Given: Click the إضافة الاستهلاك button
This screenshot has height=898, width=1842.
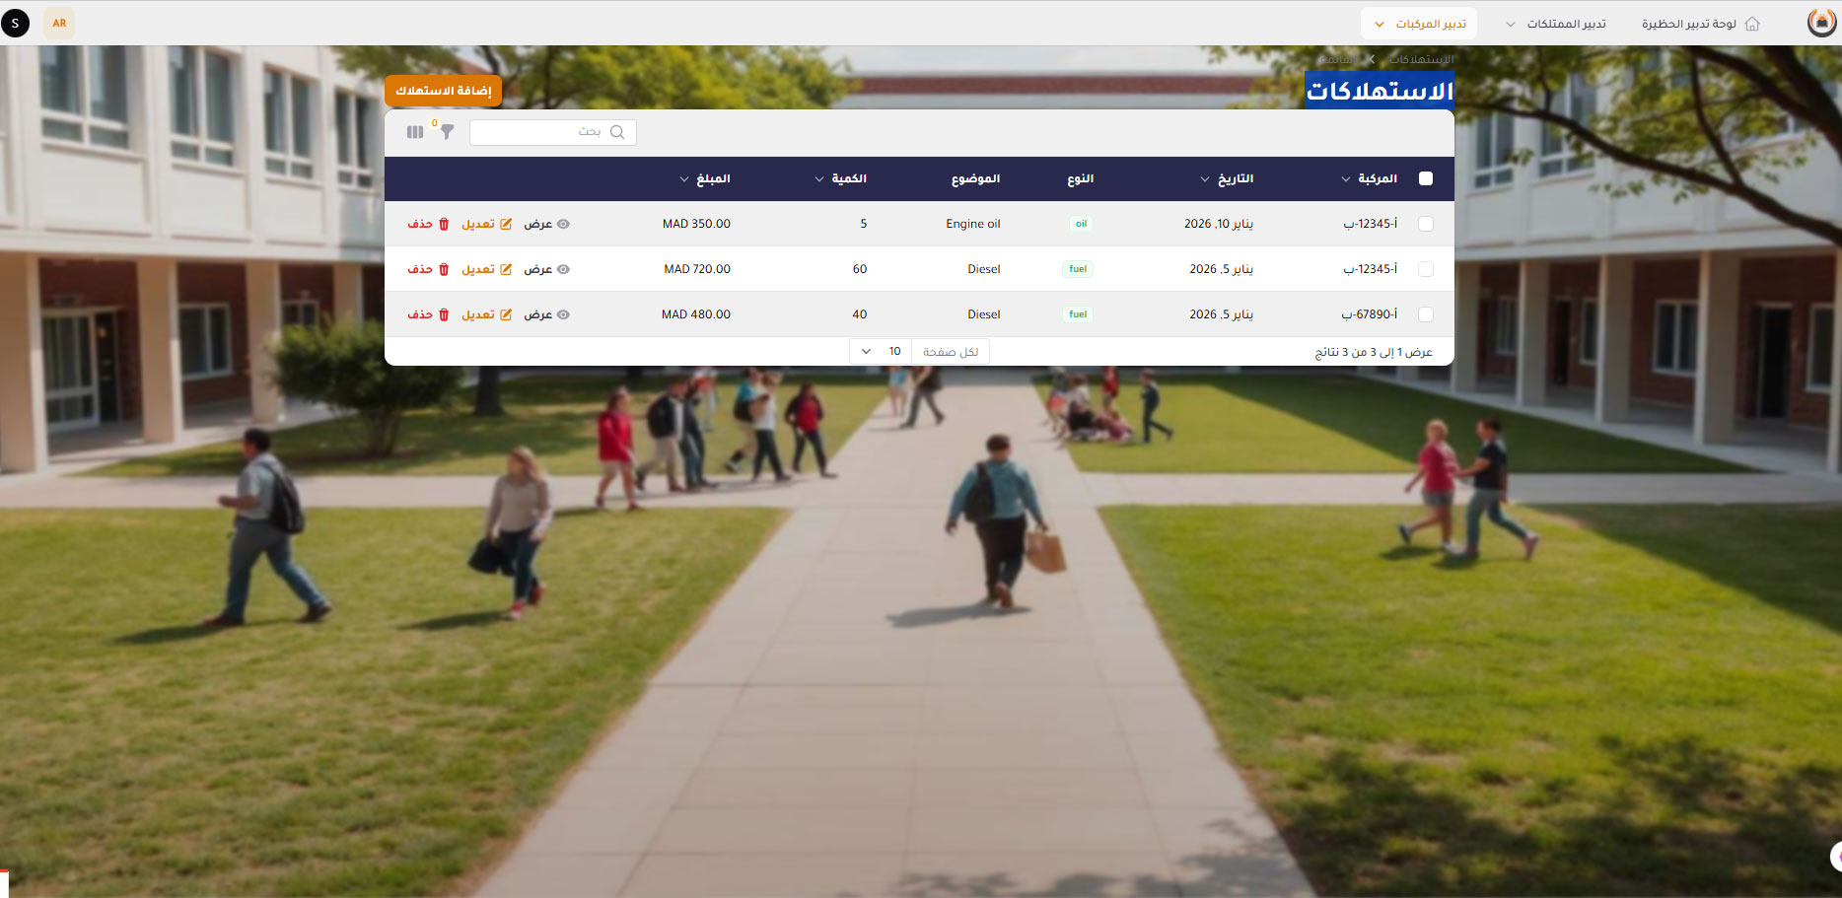Looking at the screenshot, I should tap(444, 91).
